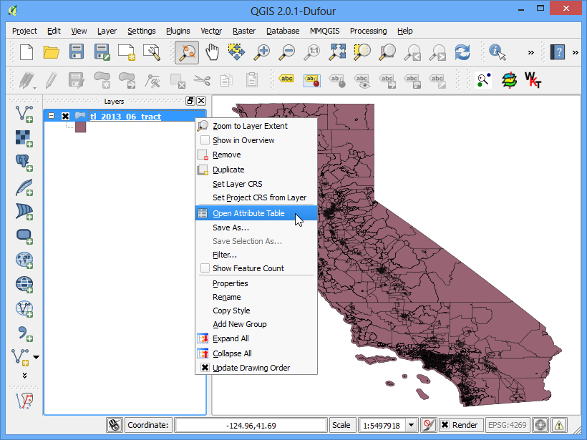587x440 pixels.
Task: Toggle the Render checkbox in status bar
Action: click(445, 425)
